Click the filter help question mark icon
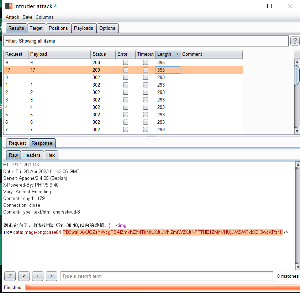The image size is (300, 293). (x=295, y=41)
